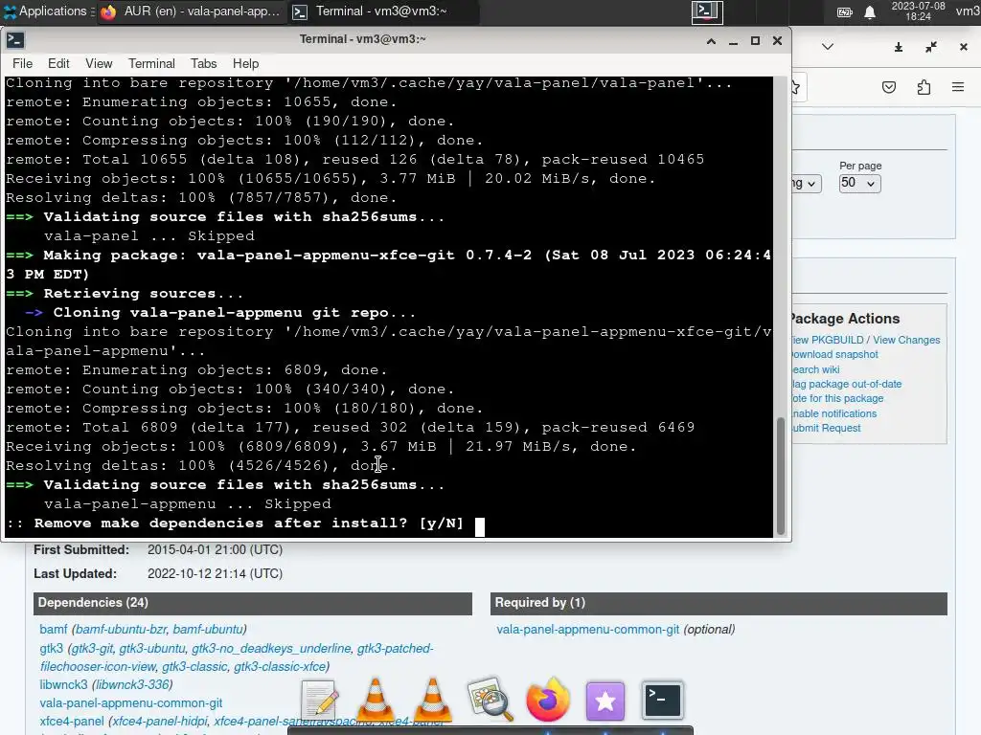This screenshot has height=735, width=981.
Task: Launch the terminal emulator dock icon
Action: [x=662, y=700]
